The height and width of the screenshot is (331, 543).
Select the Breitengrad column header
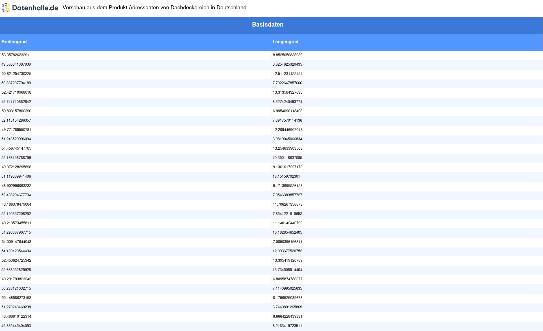(14, 42)
